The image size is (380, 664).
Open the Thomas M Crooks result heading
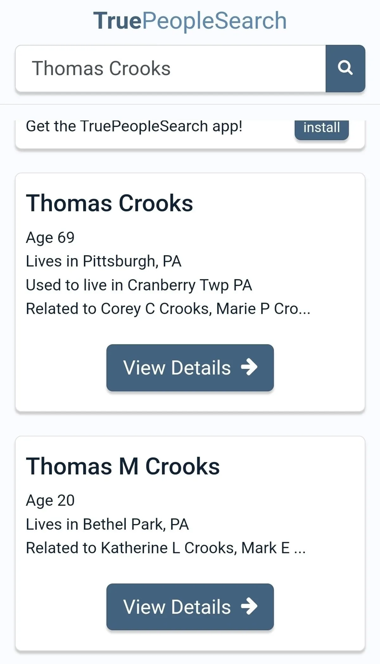(123, 466)
